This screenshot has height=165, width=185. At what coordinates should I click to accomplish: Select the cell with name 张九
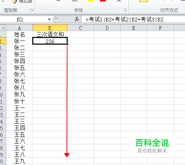[19, 94]
